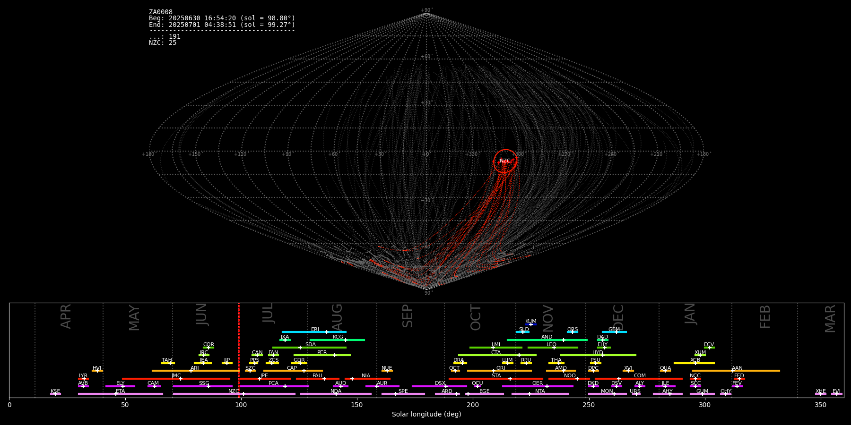
Task: Select the NIA shower bar
Action: (367, 378)
